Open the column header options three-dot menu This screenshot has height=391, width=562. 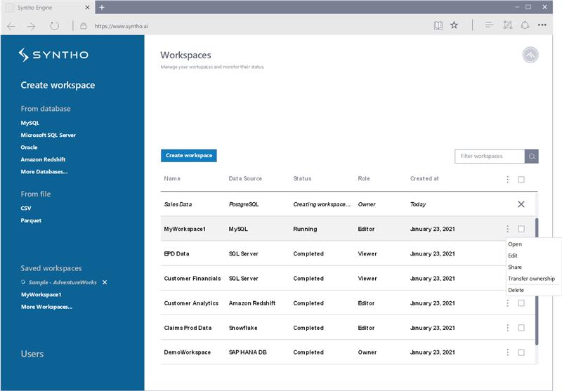pos(507,180)
